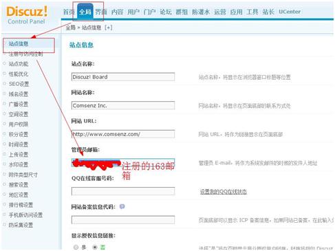Open the 应用 navigation tab
The image size is (335, 251).
click(236, 12)
